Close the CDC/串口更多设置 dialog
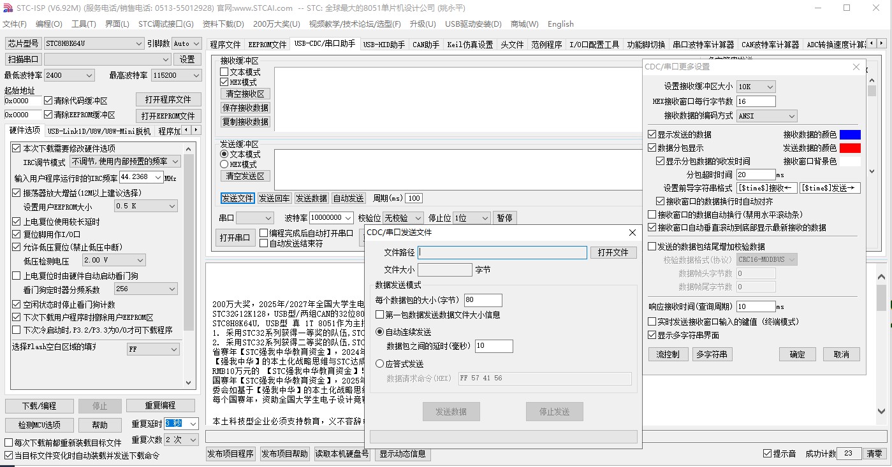Image resolution: width=892 pixels, height=467 pixels. [x=856, y=67]
